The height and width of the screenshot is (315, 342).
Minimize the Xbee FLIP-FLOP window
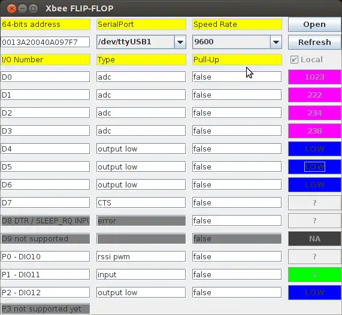[22, 9]
